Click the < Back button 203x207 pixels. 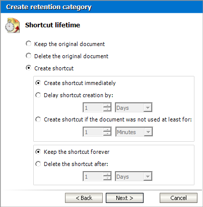tap(84, 198)
